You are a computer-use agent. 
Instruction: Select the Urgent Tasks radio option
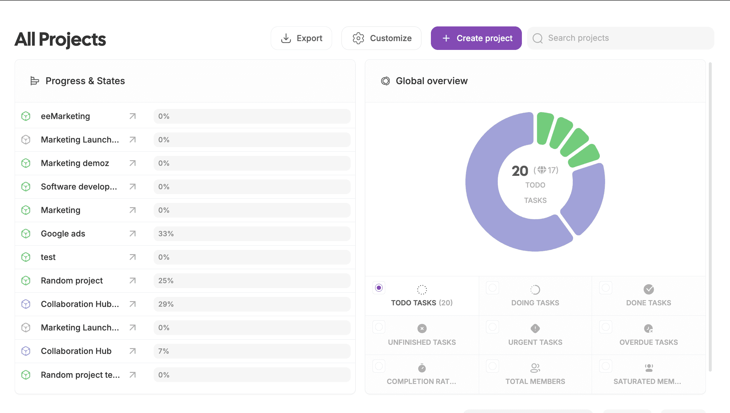coord(493,327)
